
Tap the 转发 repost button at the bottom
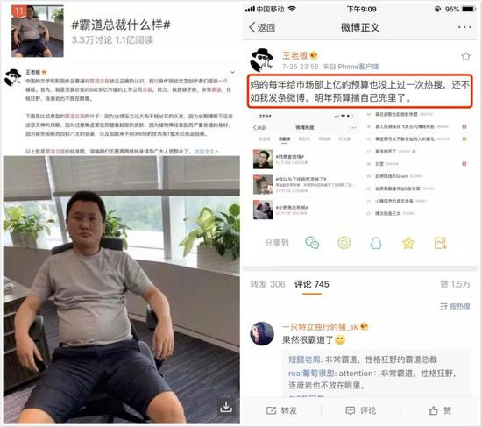click(281, 410)
